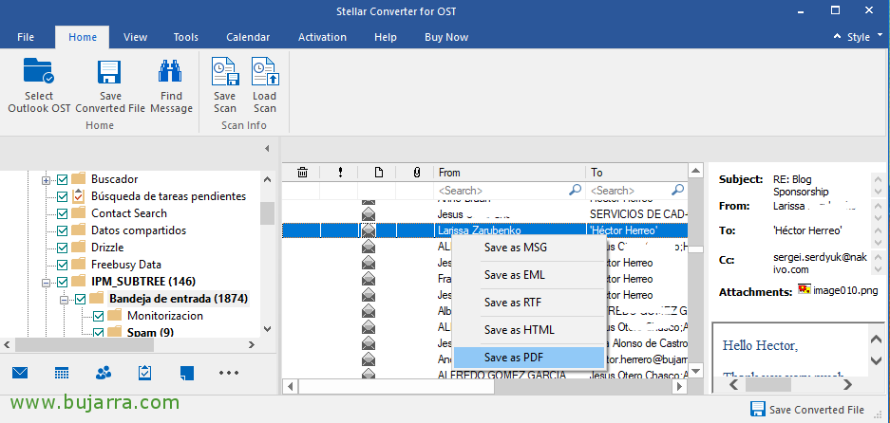Open the more options ellipsis
This screenshot has height=423, width=890.
coord(229,373)
